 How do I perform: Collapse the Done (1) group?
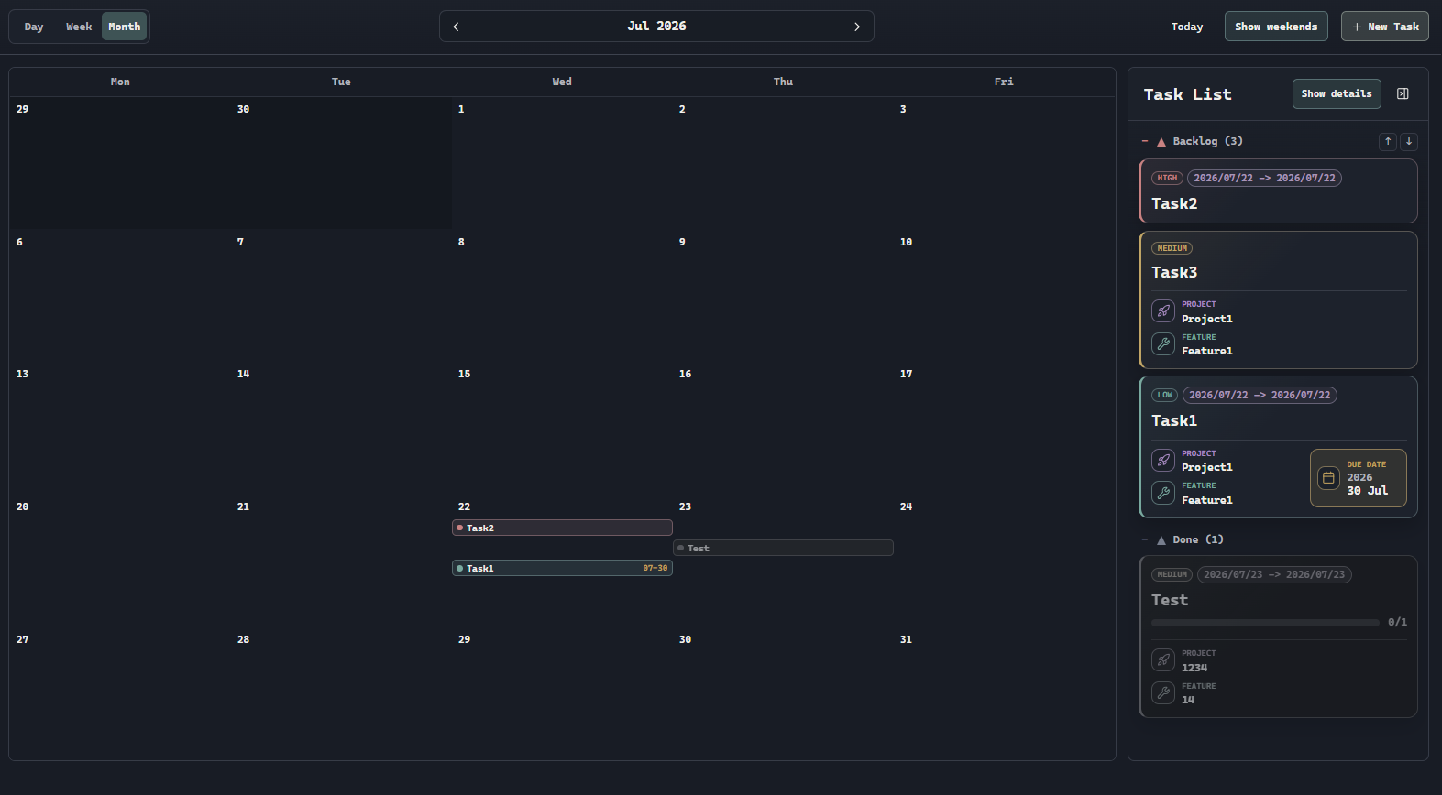pyautogui.click(x=1145, y=539)
